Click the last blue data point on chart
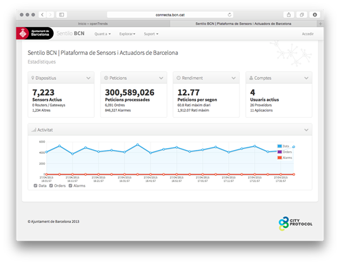The width and height of the screenshot is (340, 264). coord(294,147)
